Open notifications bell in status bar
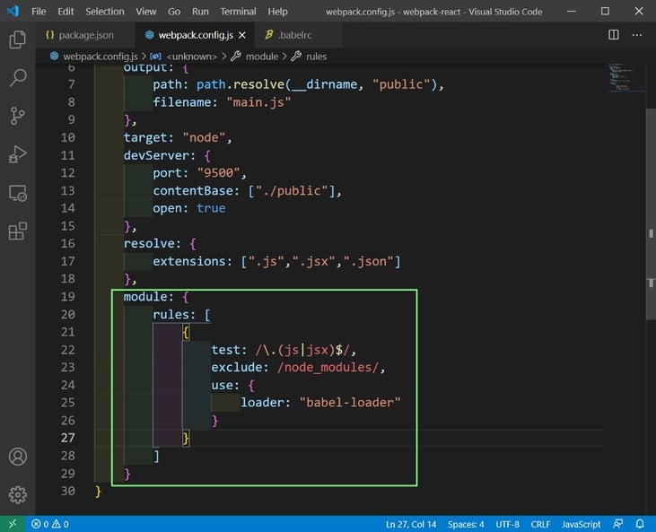The height and width of the screenshot is (532, 656). (x=640, y=524)
